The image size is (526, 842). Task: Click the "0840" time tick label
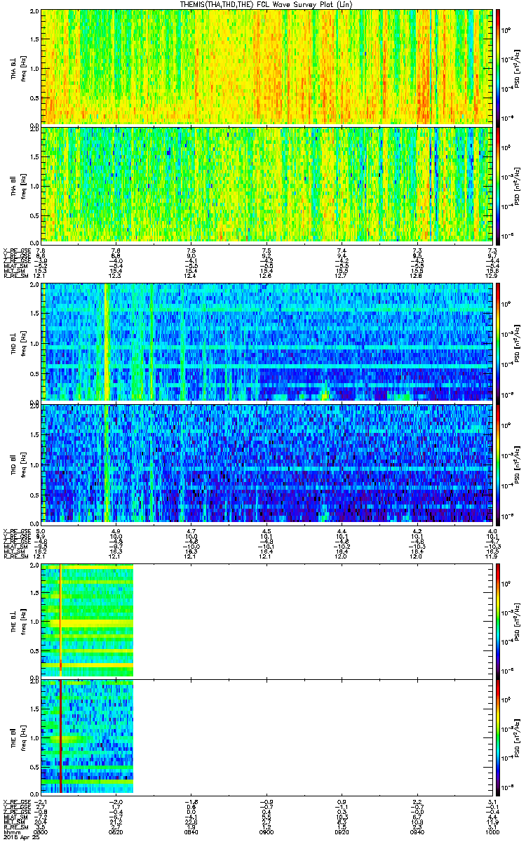[191, 831]
